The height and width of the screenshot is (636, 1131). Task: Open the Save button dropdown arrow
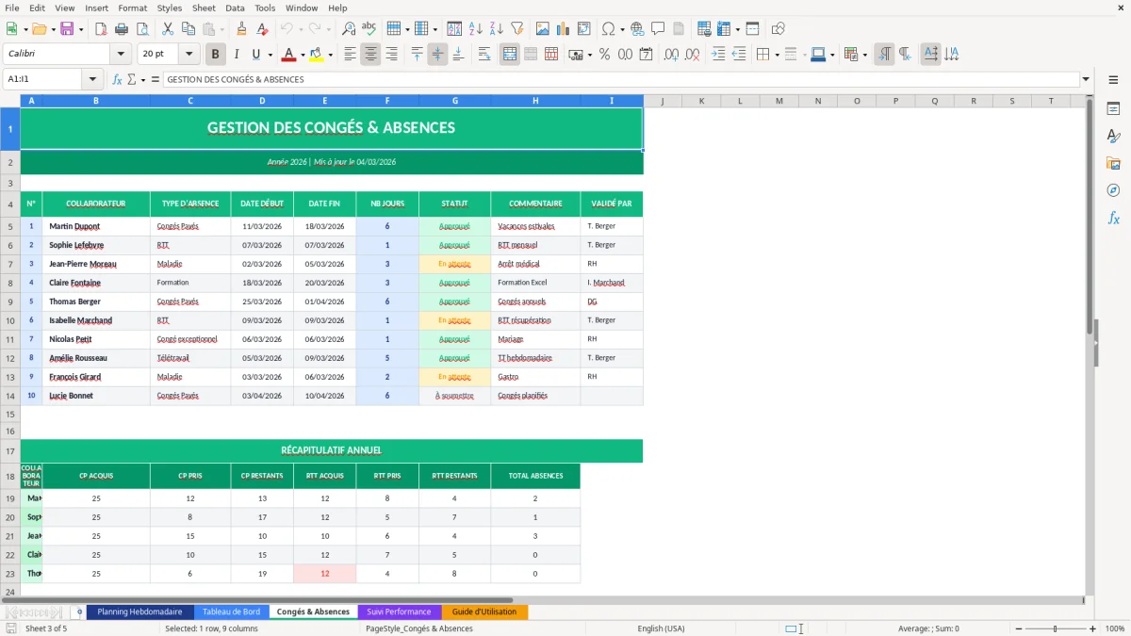81,29
